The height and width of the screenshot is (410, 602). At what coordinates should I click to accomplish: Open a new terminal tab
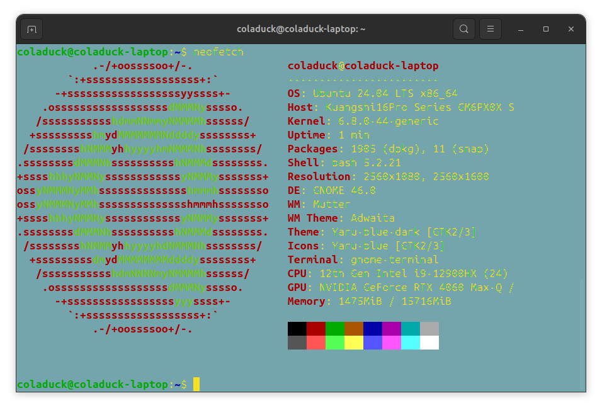pyautogui.click(x=31, y=29)
